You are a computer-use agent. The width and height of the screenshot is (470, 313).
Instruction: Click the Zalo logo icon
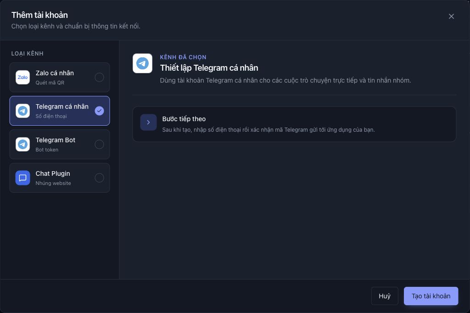[23, 78]
